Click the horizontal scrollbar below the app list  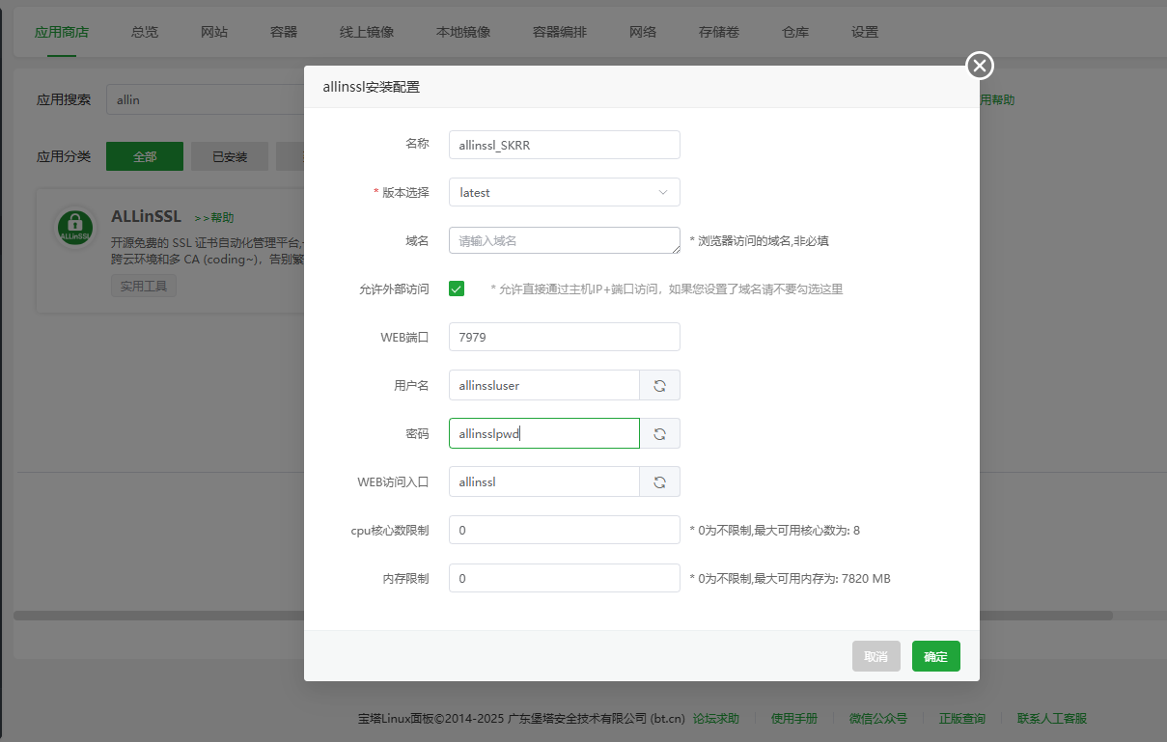[x=563, y=616]
